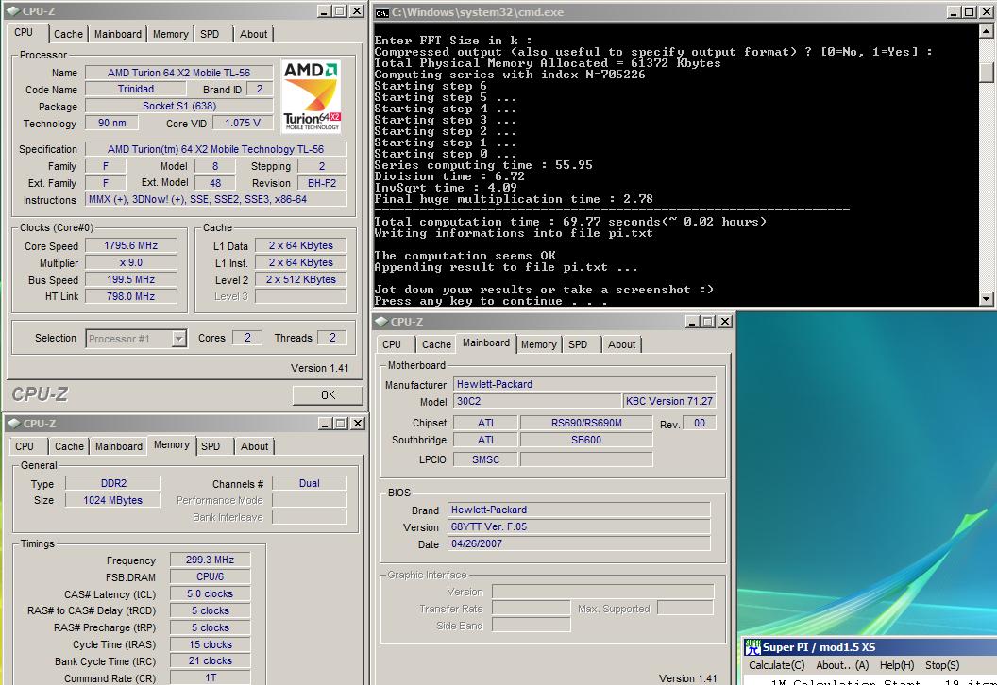This screenshot has height=685, width=997.
Task: Click the AMD Turion 64 X2 logo image
Action: pyautogui.click(x=312, y=96)
